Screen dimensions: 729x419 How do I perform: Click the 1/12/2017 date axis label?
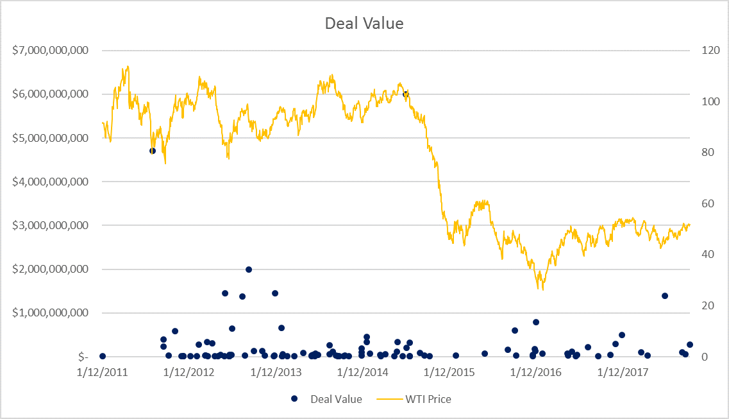(623, 372)
